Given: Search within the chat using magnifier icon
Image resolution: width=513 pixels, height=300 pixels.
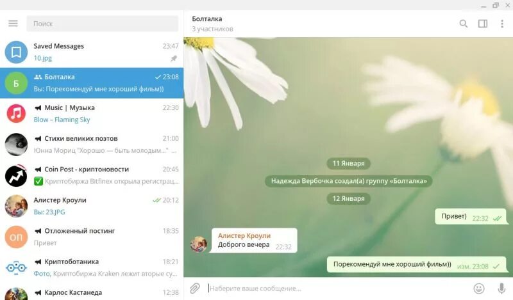Looking at the screenshot, I should (x=463, y=24).
